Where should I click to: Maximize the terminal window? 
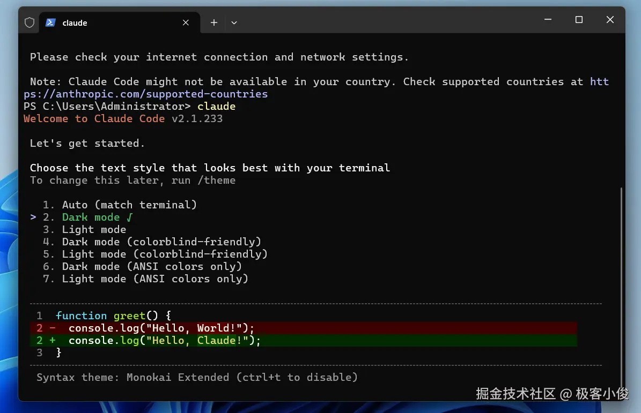[x=579, y=20]
